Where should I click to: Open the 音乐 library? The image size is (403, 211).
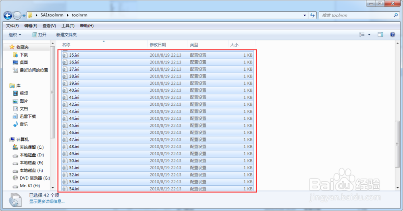(24, 124)
